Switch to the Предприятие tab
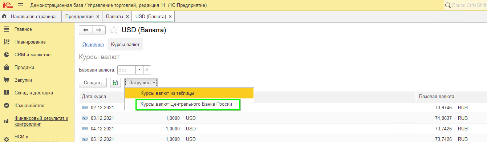Screen dimensions: 487x142 [82, 17]
